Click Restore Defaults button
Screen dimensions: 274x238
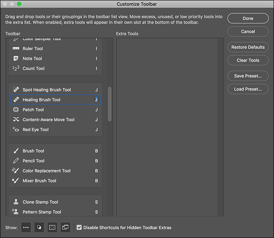(x=248, y=47)
